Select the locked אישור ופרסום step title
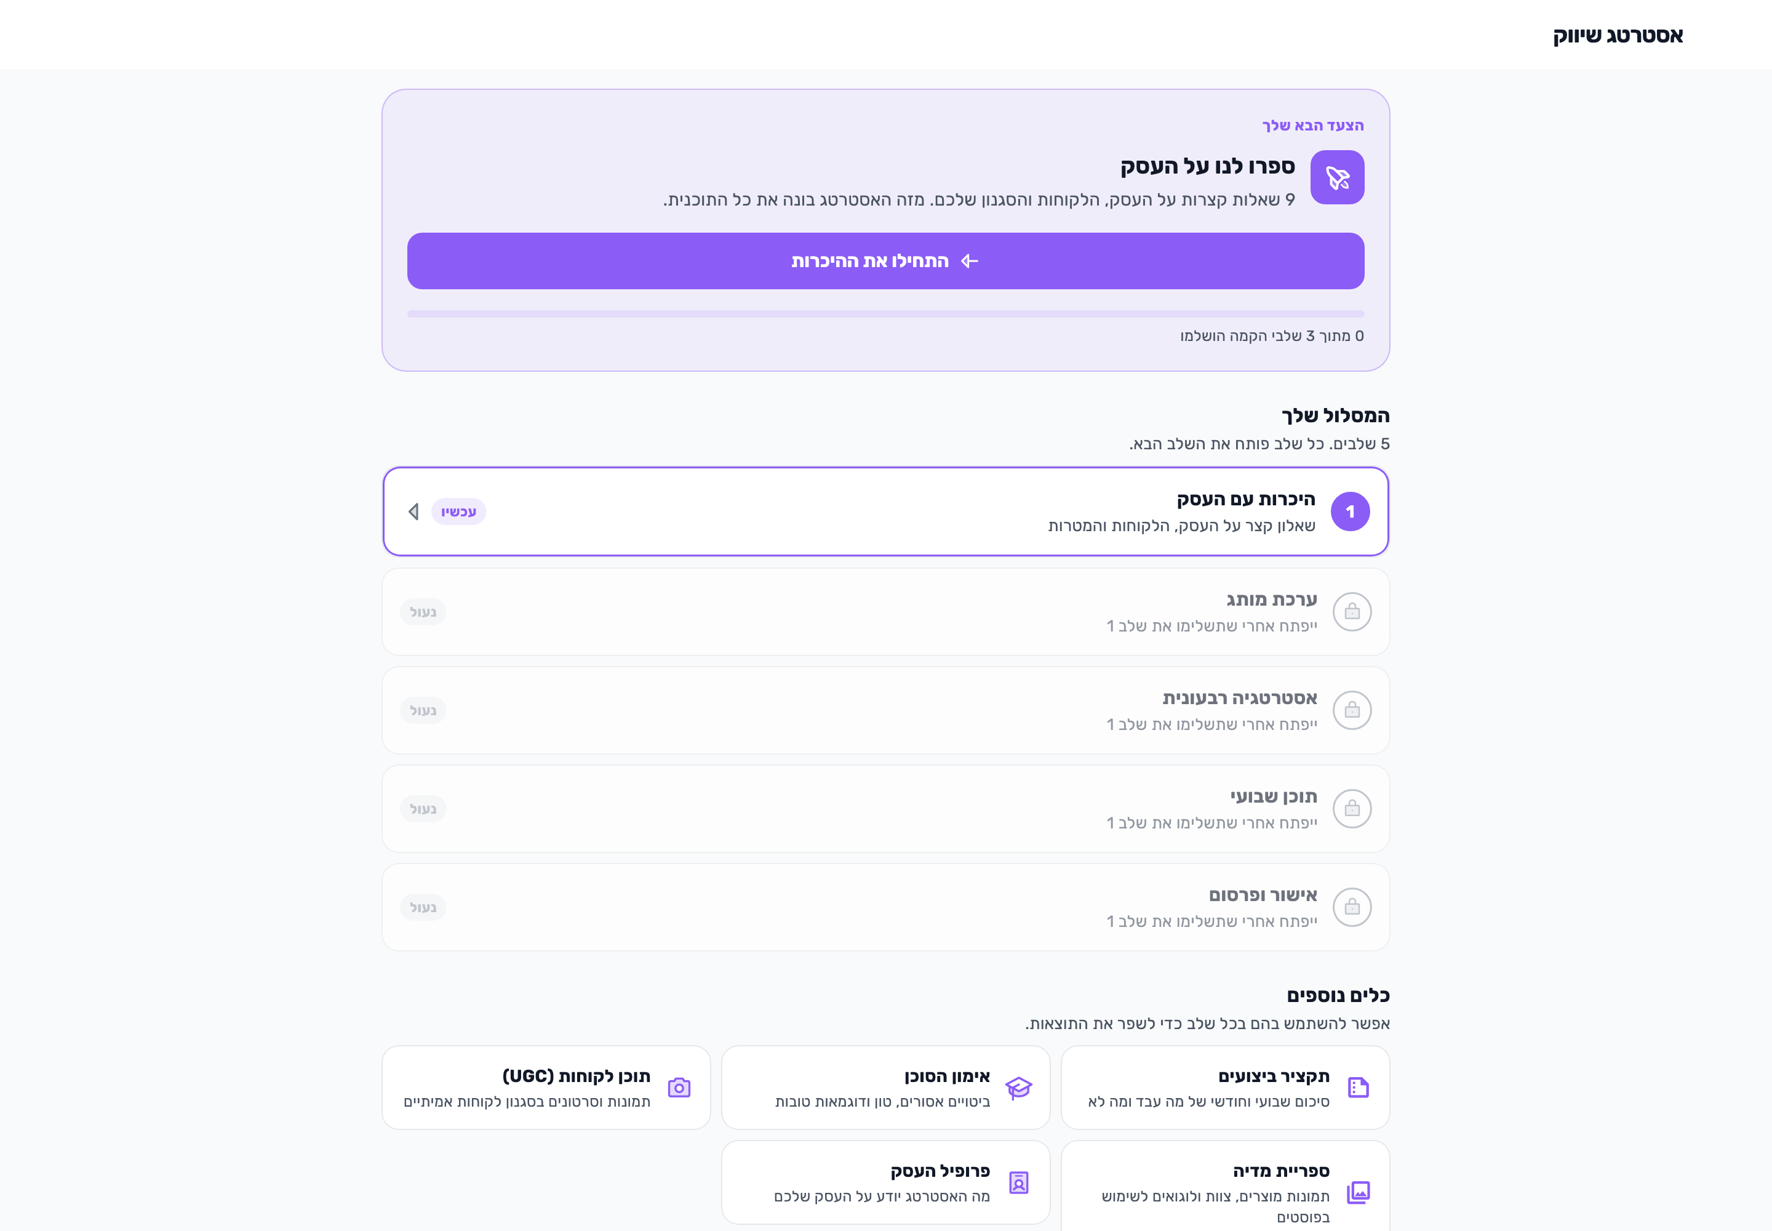 coord(1263,895)
